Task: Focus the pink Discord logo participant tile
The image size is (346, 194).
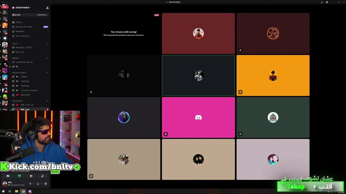Action: point(198,117)
